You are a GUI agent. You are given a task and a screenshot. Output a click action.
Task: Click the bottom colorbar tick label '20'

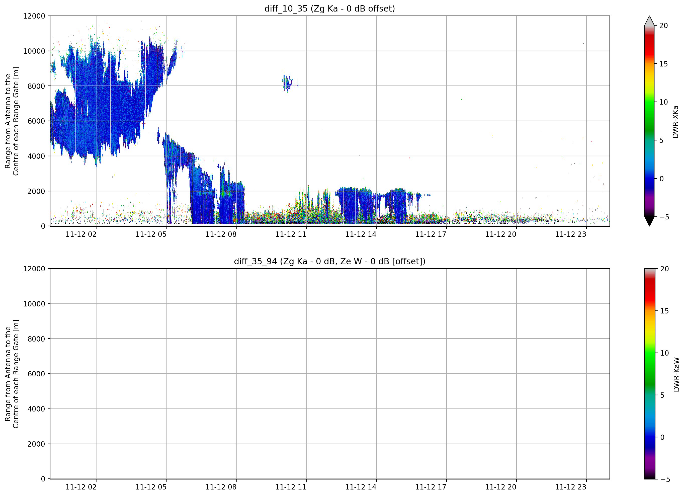click(664, 269)
